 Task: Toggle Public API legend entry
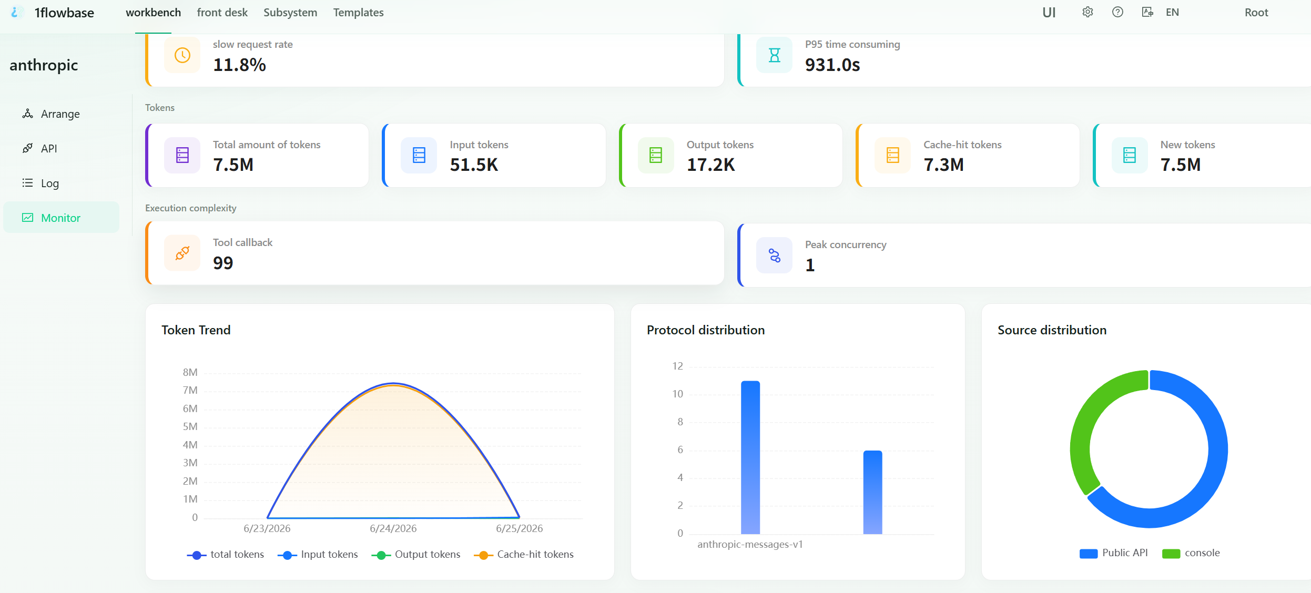[x=1113, y=553]
